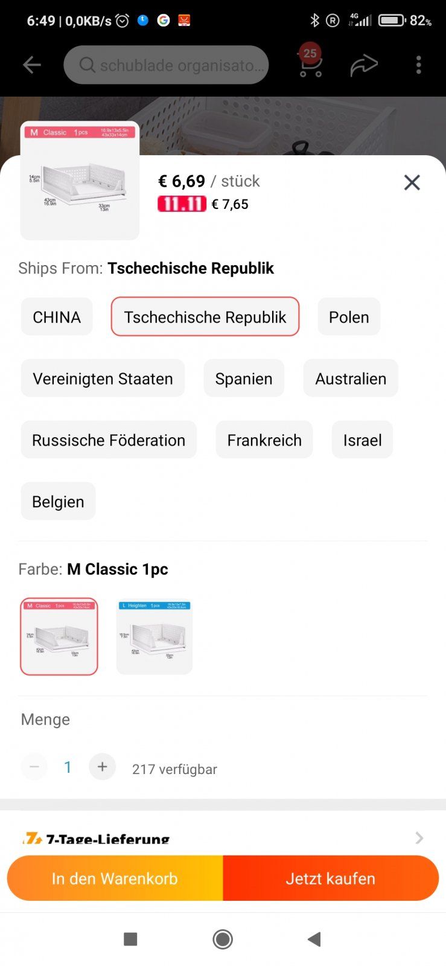Decrease quantity with the minus button
The height and width of the screenshot is (966, 446).
pos(34,767)
